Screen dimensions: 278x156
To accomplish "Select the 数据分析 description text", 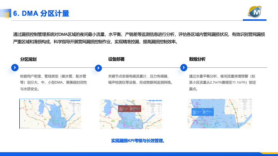I will pyautogui.click(x=222, y=82).
